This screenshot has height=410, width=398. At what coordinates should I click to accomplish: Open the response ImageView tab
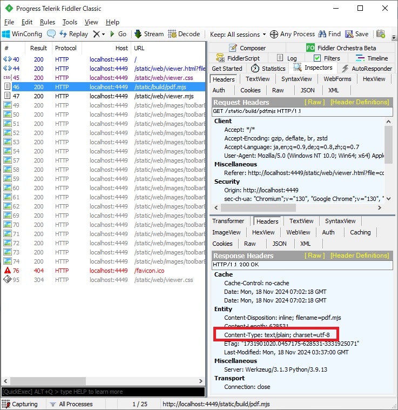[226, 232]
